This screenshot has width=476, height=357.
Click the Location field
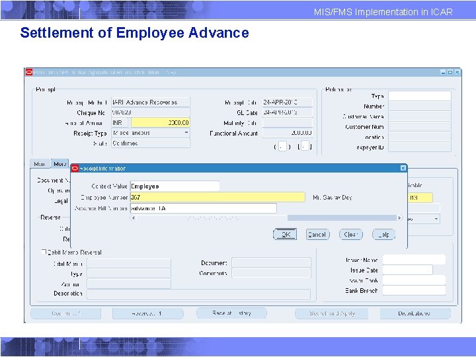[420, 137]
